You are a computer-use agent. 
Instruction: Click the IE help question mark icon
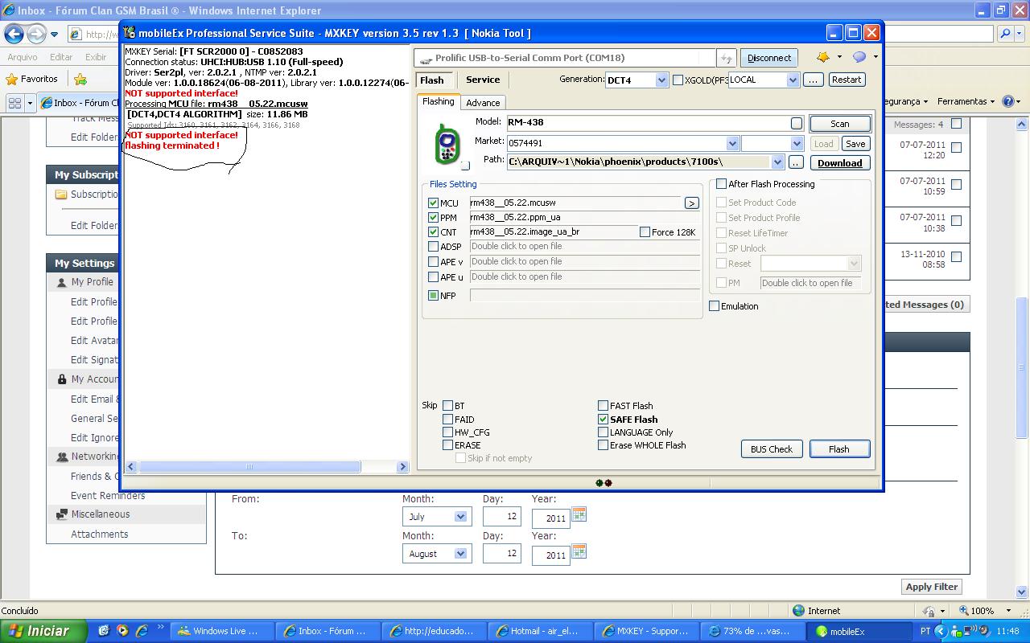point(1009,101)
